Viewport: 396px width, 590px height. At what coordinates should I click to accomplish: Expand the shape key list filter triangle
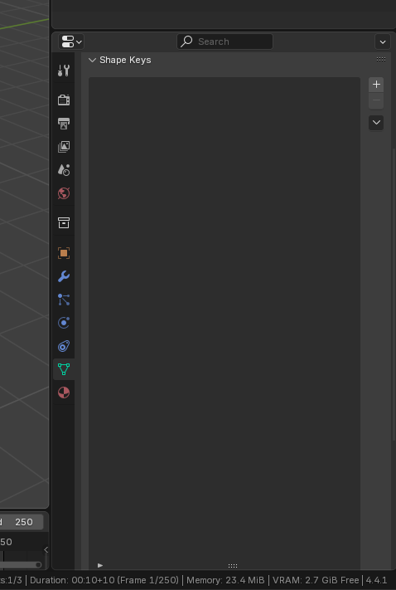click(x=100, y=565)
